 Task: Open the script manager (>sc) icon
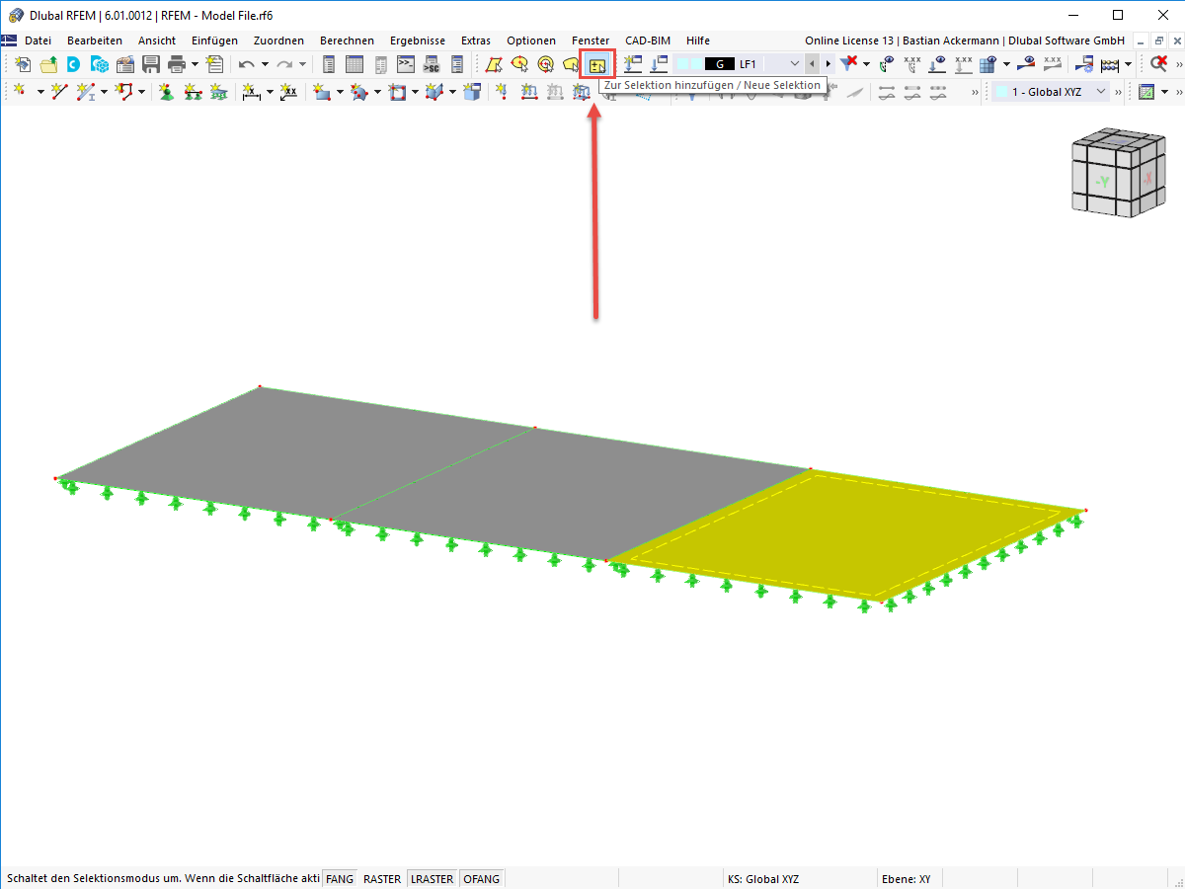point(432,64)
